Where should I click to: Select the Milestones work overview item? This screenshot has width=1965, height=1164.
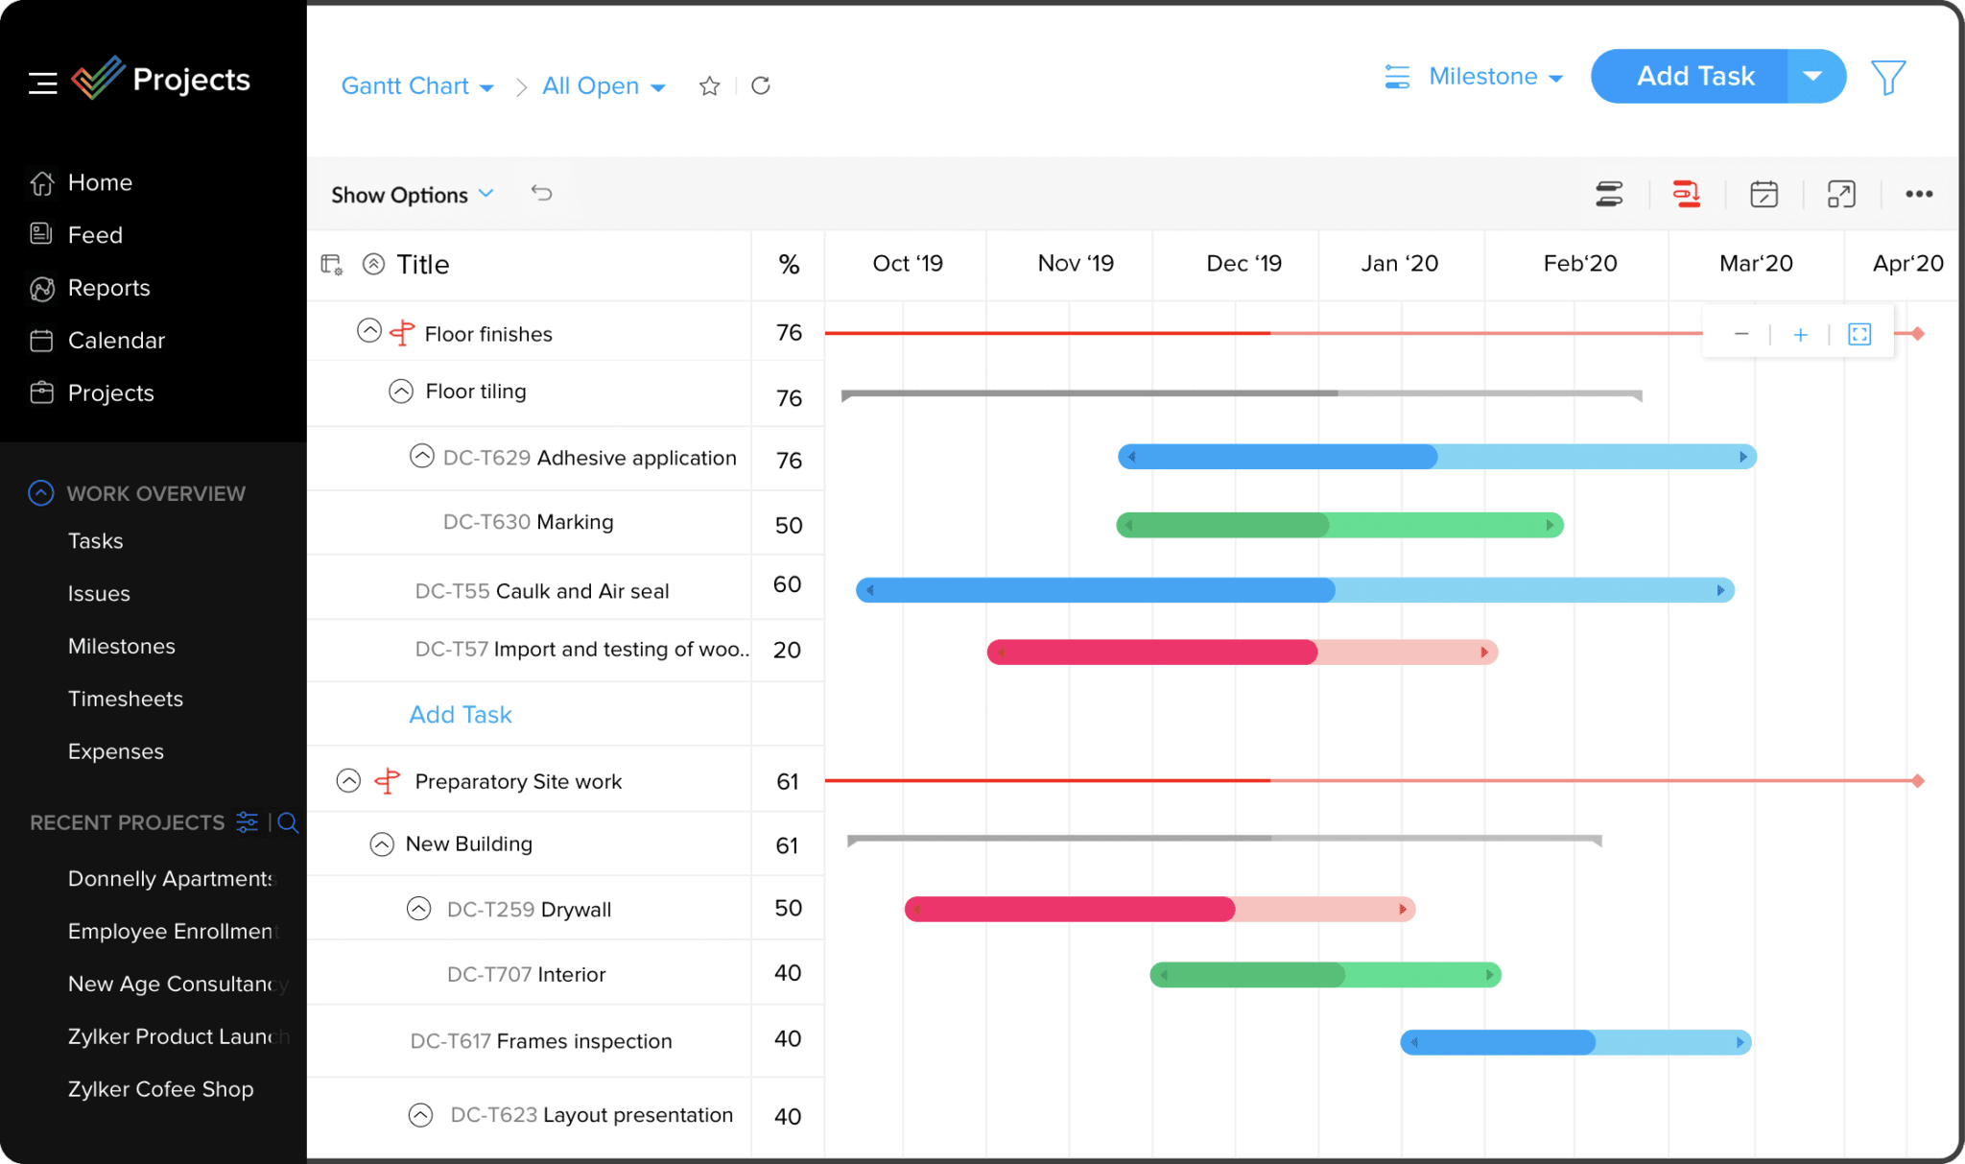point(121,646)
